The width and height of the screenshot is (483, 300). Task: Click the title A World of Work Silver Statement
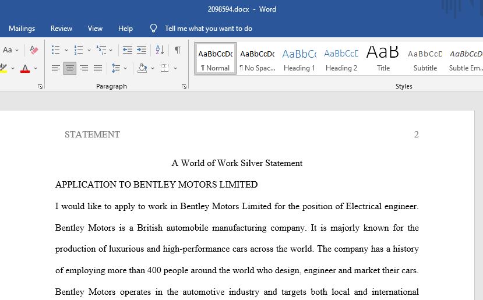237,163
